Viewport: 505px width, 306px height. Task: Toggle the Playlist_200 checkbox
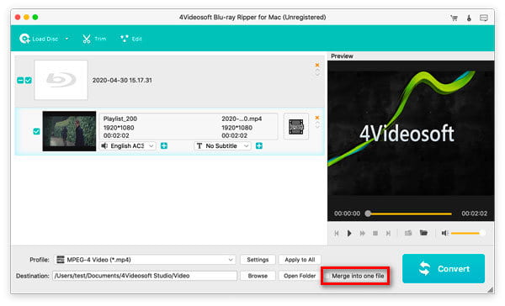(36, 131)
